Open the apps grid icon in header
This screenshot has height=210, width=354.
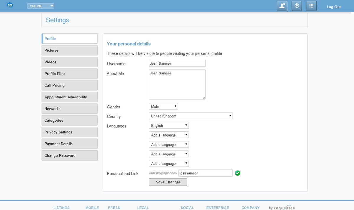click(311, 6)
